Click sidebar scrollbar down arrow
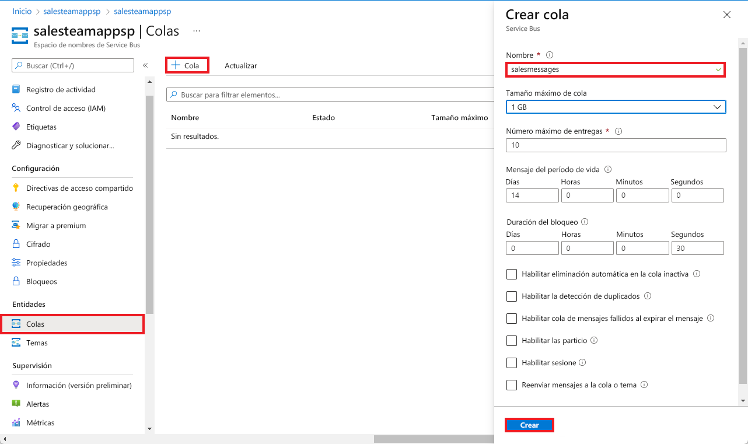The width and height of the screenshot is (748, 444). (149, 429)
